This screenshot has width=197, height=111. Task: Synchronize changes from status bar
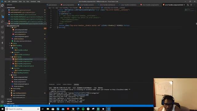pos(11,106)
